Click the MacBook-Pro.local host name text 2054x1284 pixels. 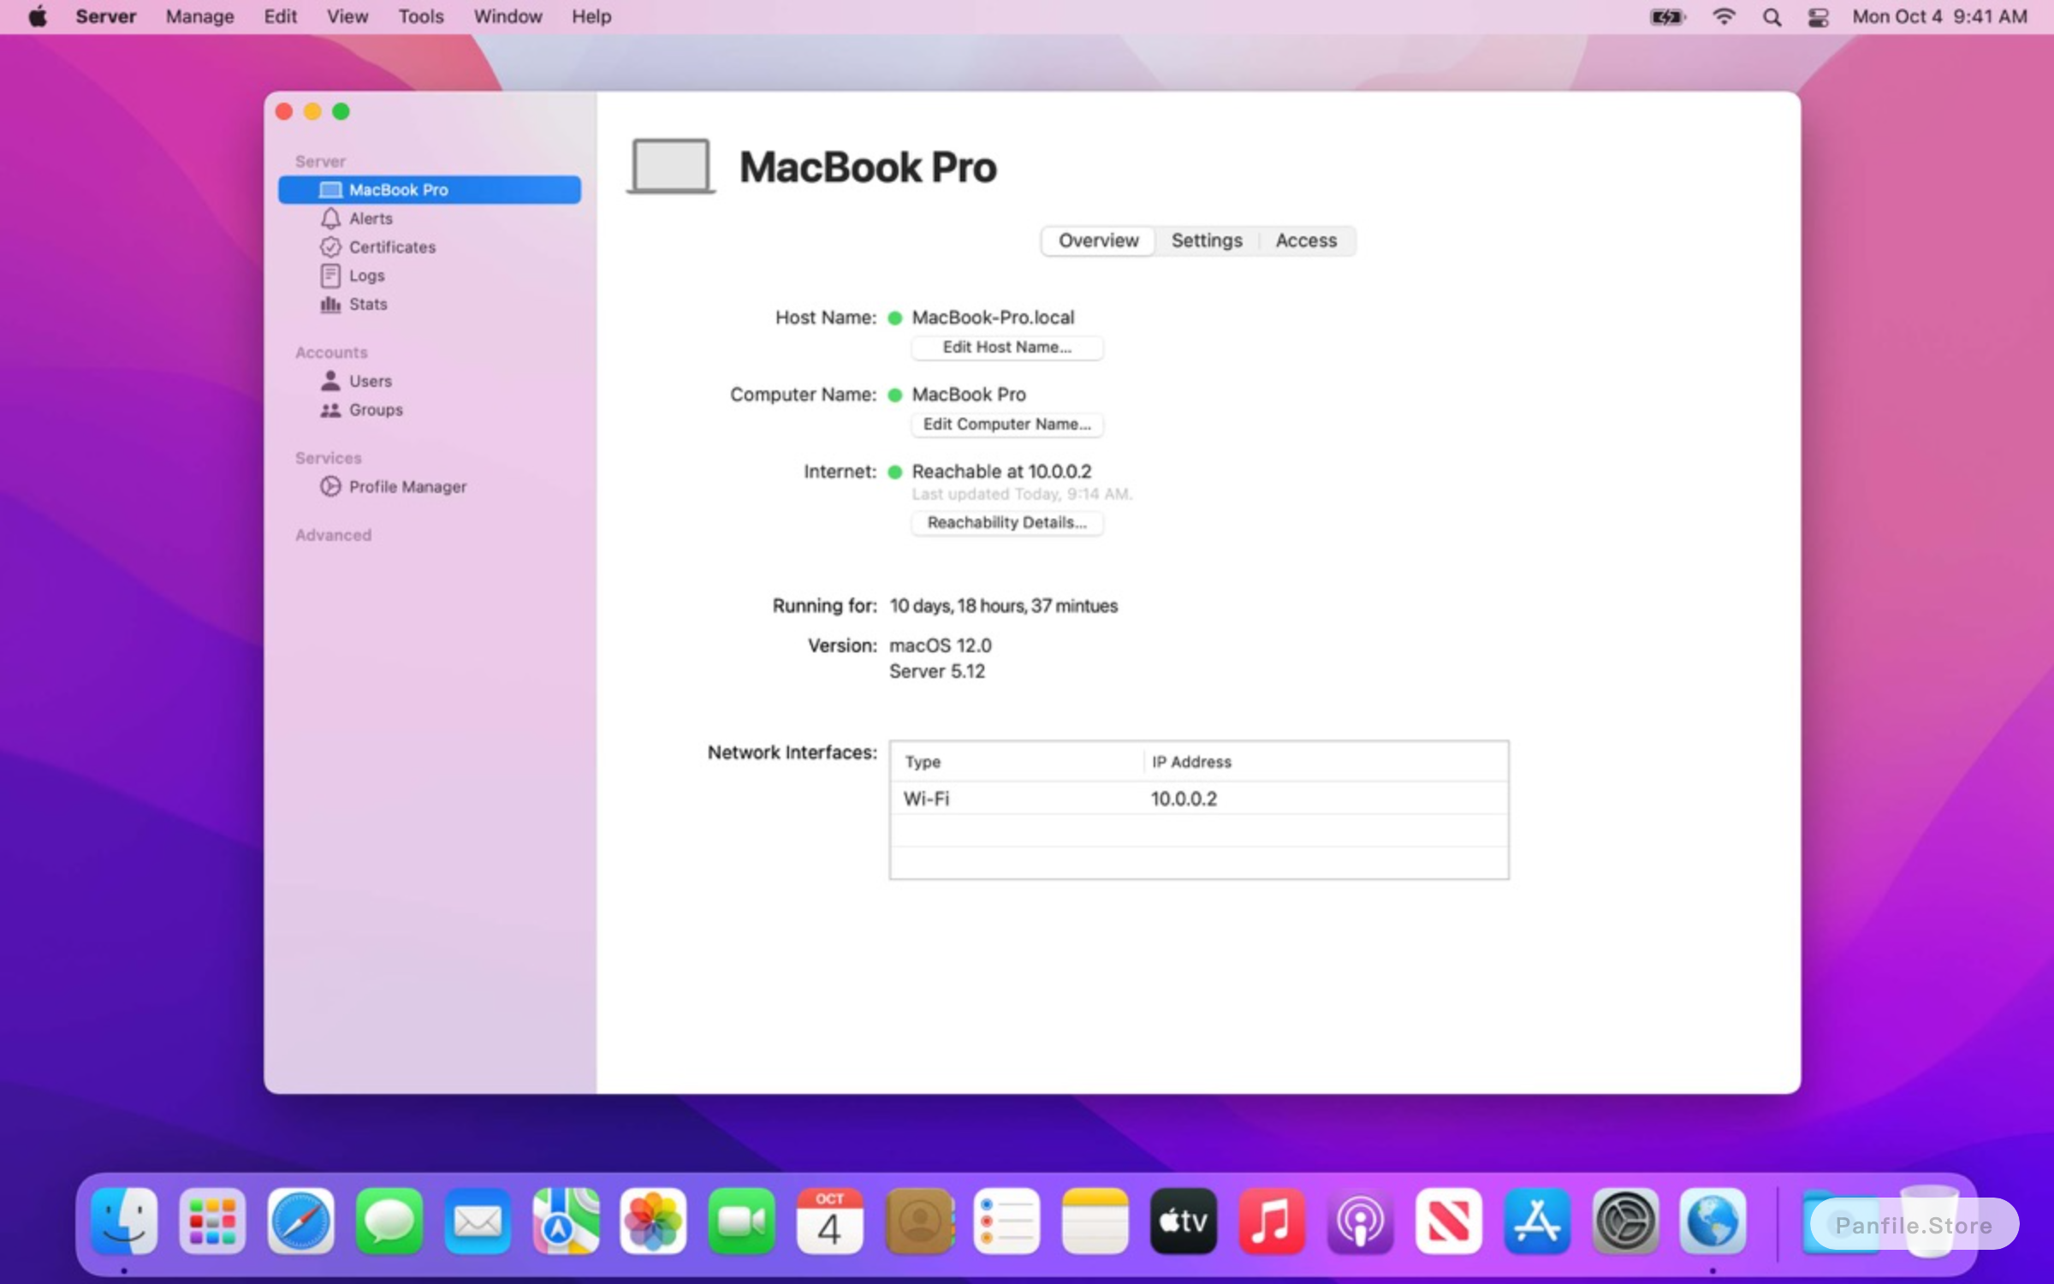tap(993, 318)
